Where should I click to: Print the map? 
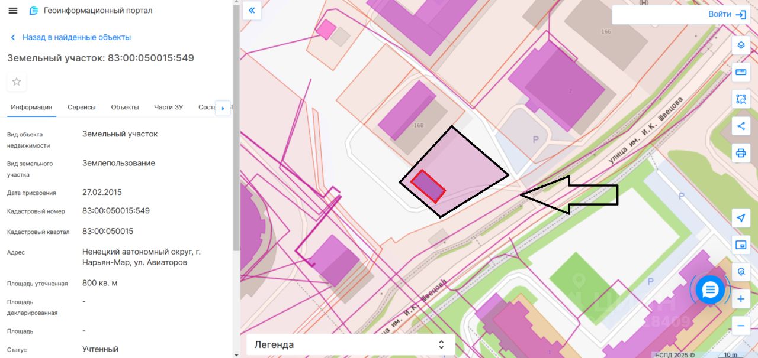click(741, 153)
